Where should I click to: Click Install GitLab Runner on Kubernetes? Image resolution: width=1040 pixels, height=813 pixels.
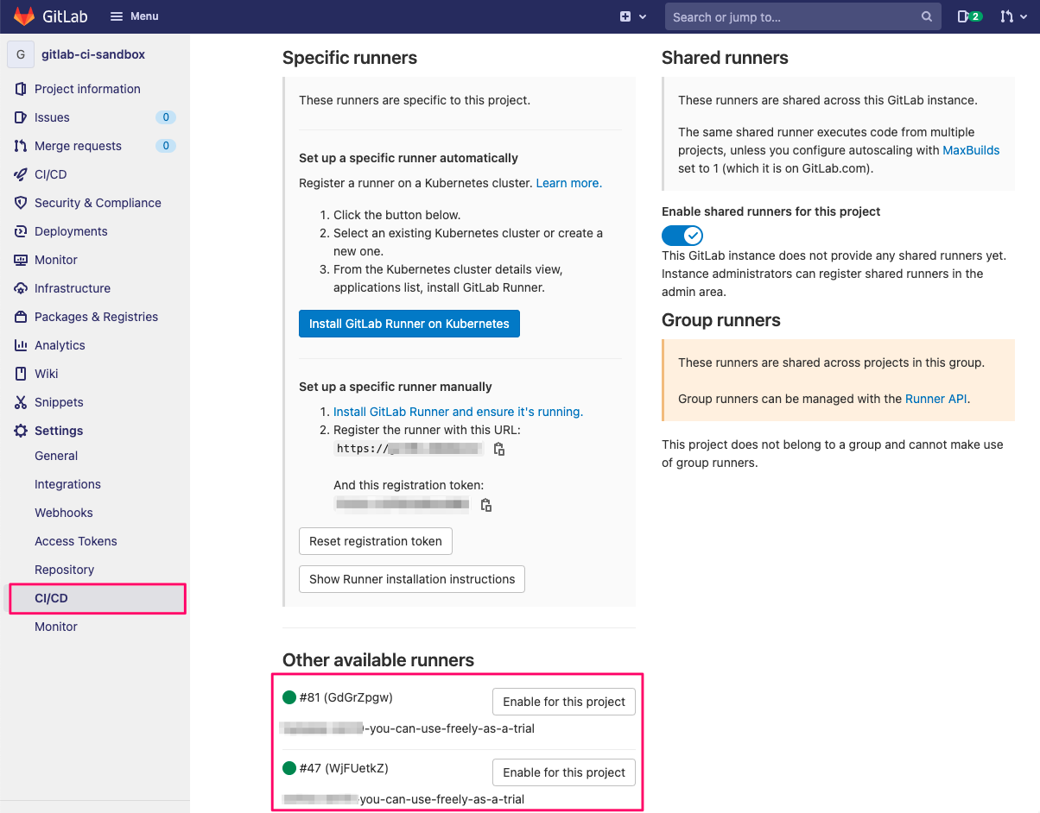[x=409, y=324]
